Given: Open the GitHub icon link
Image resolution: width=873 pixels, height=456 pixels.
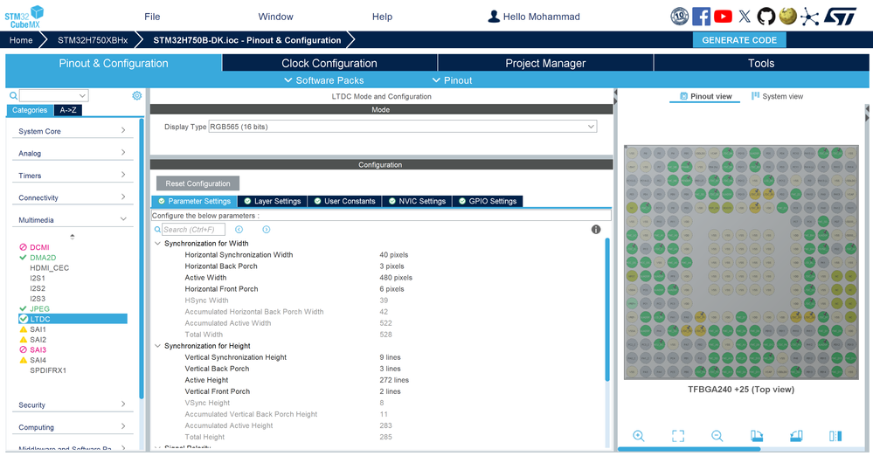Looking at the screenshot, I should point(766,16).
